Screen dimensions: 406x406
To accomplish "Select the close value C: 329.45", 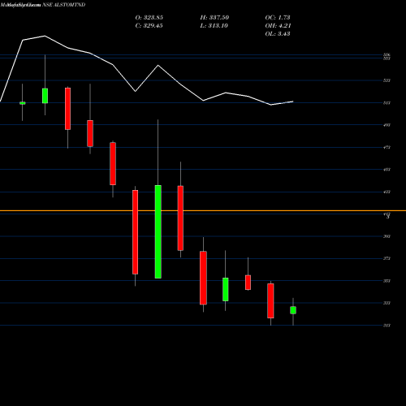I will coord(149,26).
